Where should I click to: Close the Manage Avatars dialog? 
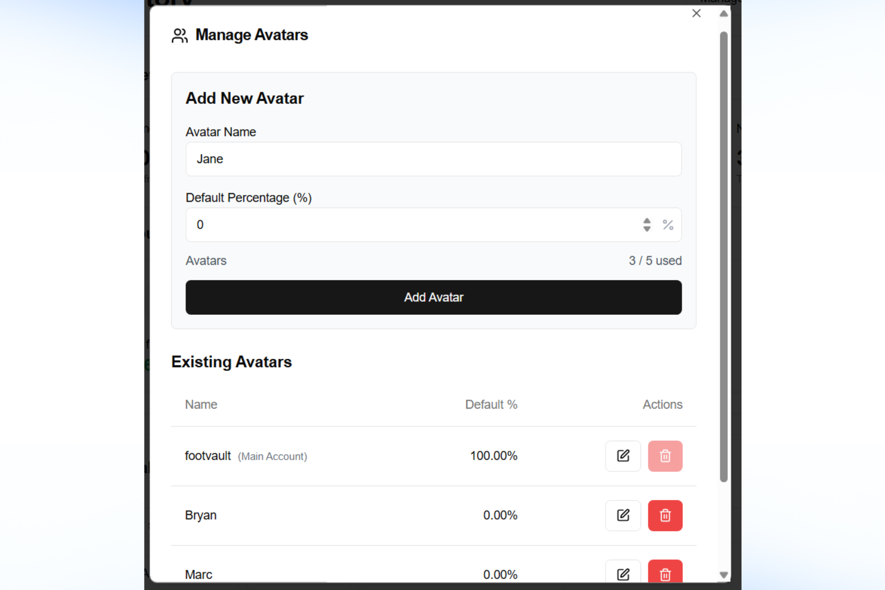[696, 13]
